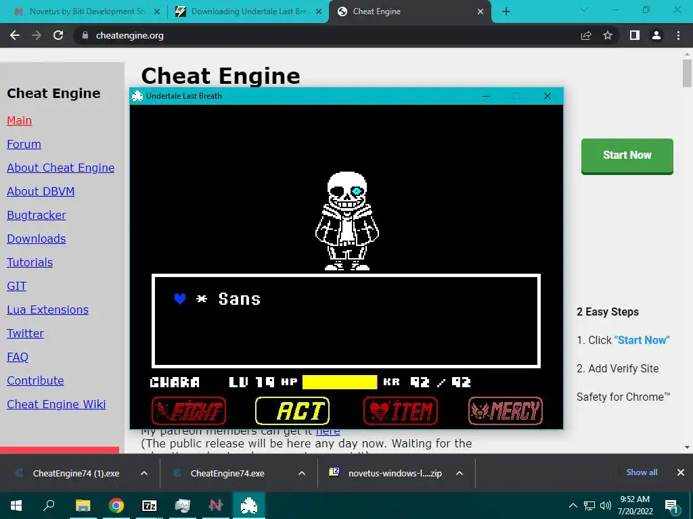Click the Sans option in dialog box

[x=240, y=299]
